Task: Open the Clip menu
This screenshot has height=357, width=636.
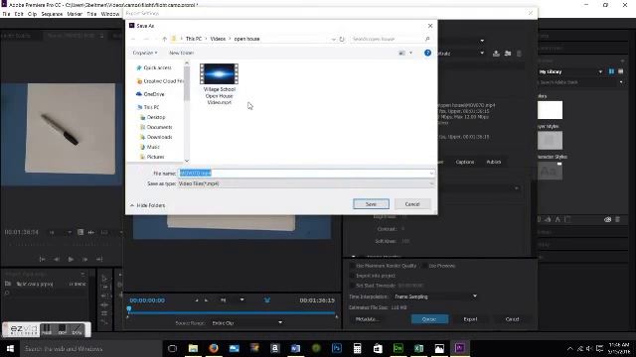Action: coord(32,14)
